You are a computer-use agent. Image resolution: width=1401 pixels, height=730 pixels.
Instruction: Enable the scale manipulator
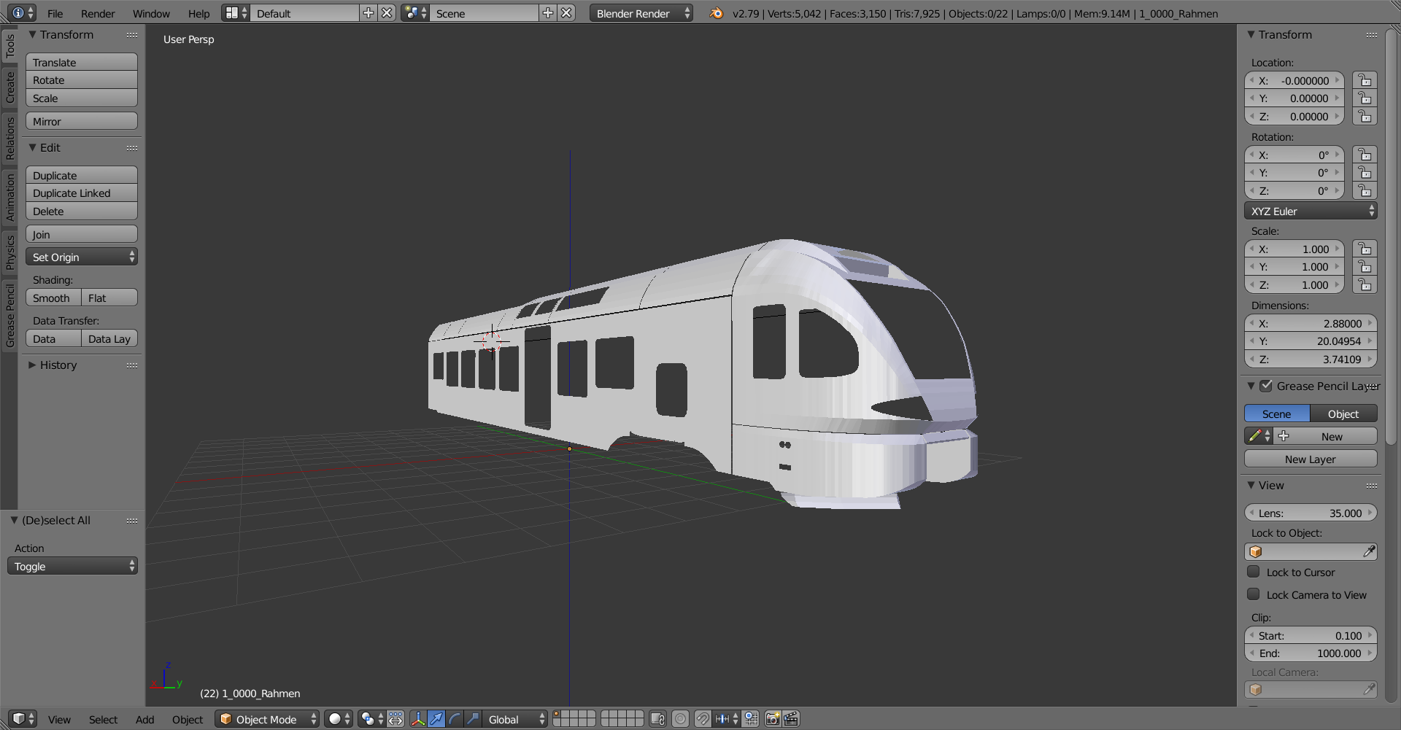point(473,719)
